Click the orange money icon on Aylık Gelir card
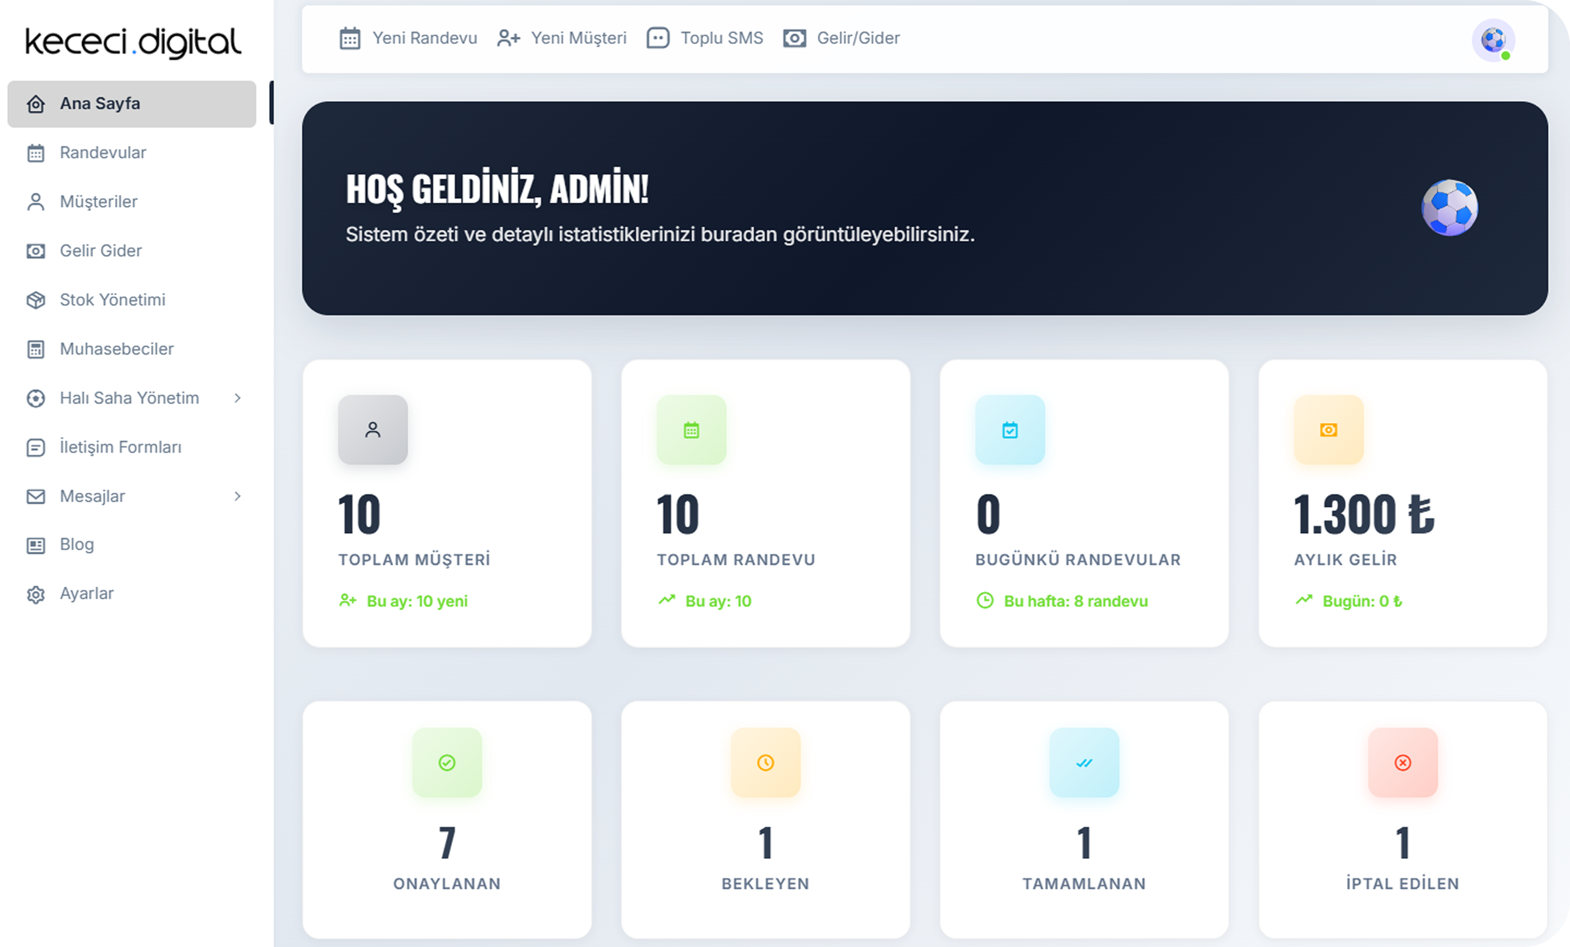The image size is (1570, 947). pos(1328,430)
